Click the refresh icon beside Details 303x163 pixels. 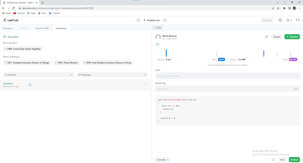point(266,37)
